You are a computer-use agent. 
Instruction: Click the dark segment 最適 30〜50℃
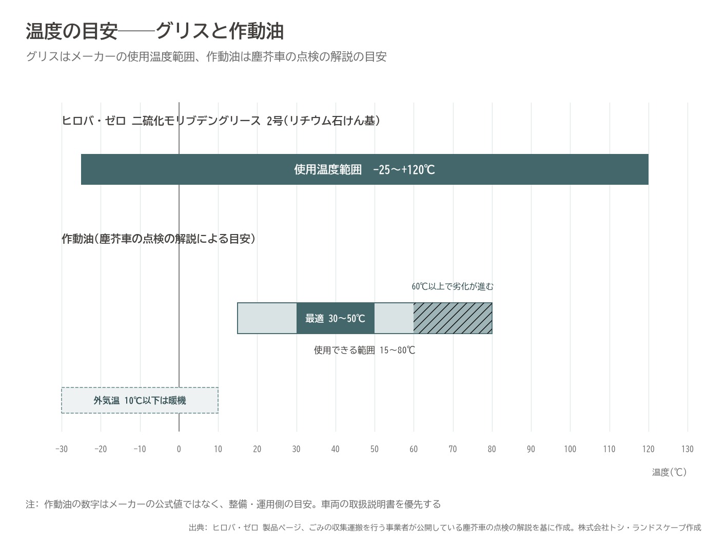click(336, 318)
